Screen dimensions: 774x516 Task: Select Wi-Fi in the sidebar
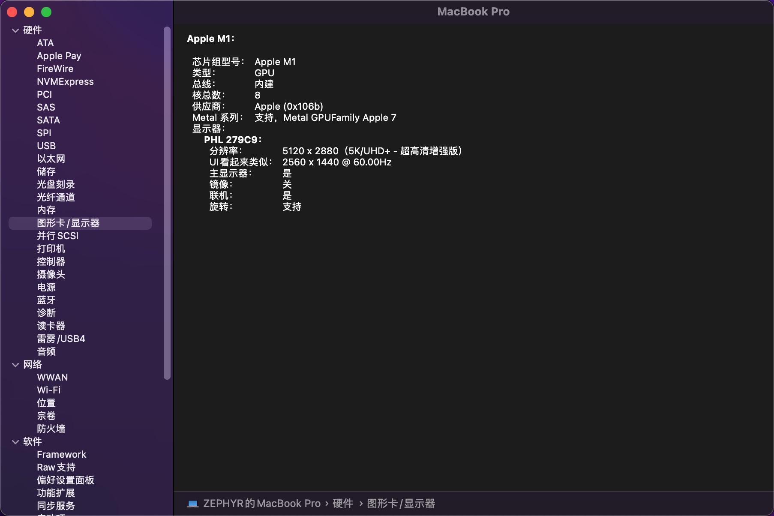point(48,390)
